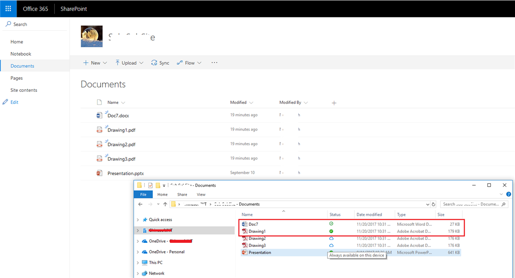Open the Modified By column dropdown

294,102
